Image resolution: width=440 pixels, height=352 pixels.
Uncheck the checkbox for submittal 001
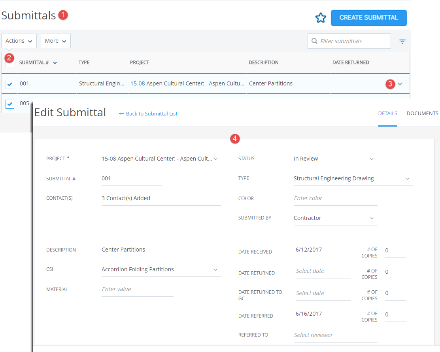[10, 84]
